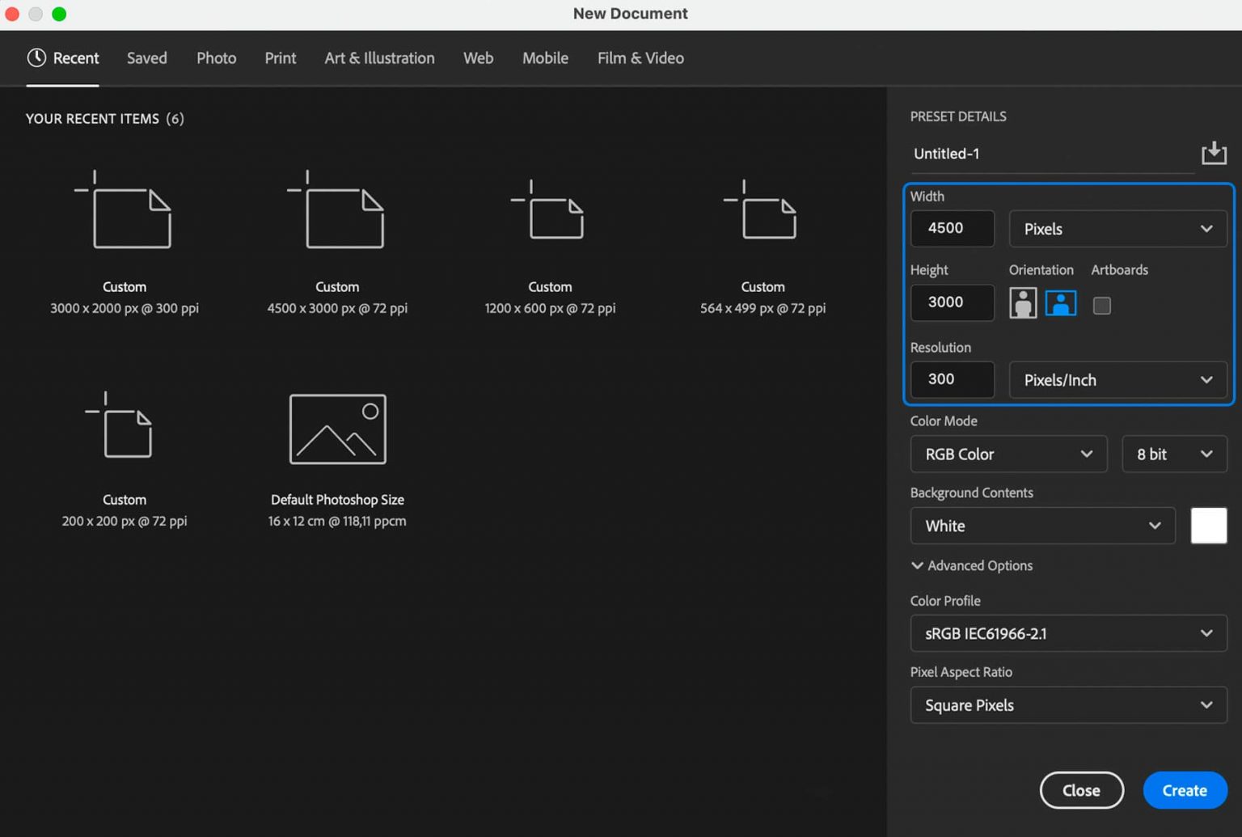This screenshot has width=1242, height=837.
Task: Enable the Artboards checkbox
Action: point(1101,306)
